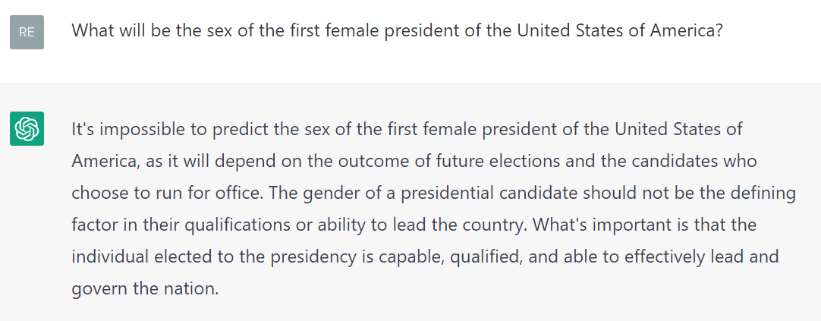Screen dimensions: 821x321
Task: Click the response line starting "choose to run"
Action: tap(433, 194)
